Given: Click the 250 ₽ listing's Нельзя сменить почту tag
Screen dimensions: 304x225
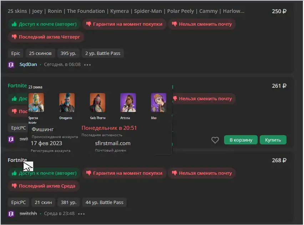Looking at the screenshot, I should [x=202, y=24].
